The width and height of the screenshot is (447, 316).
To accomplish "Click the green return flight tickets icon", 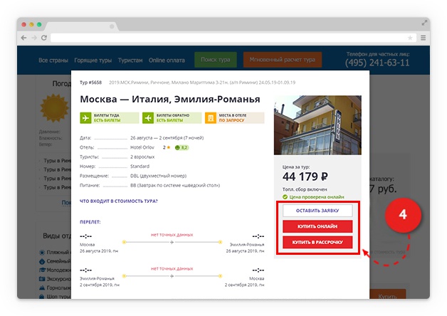I will tap(148, 118).
